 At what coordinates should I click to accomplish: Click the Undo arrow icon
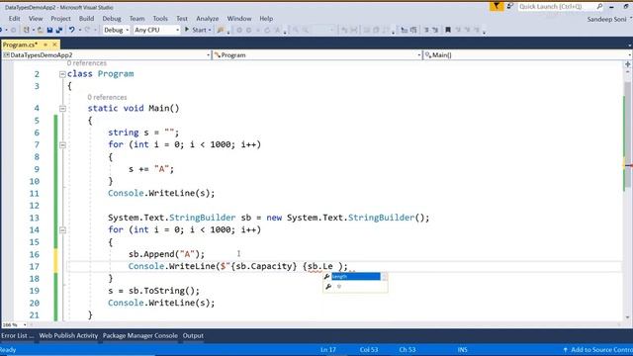click(x=72, y=30)
